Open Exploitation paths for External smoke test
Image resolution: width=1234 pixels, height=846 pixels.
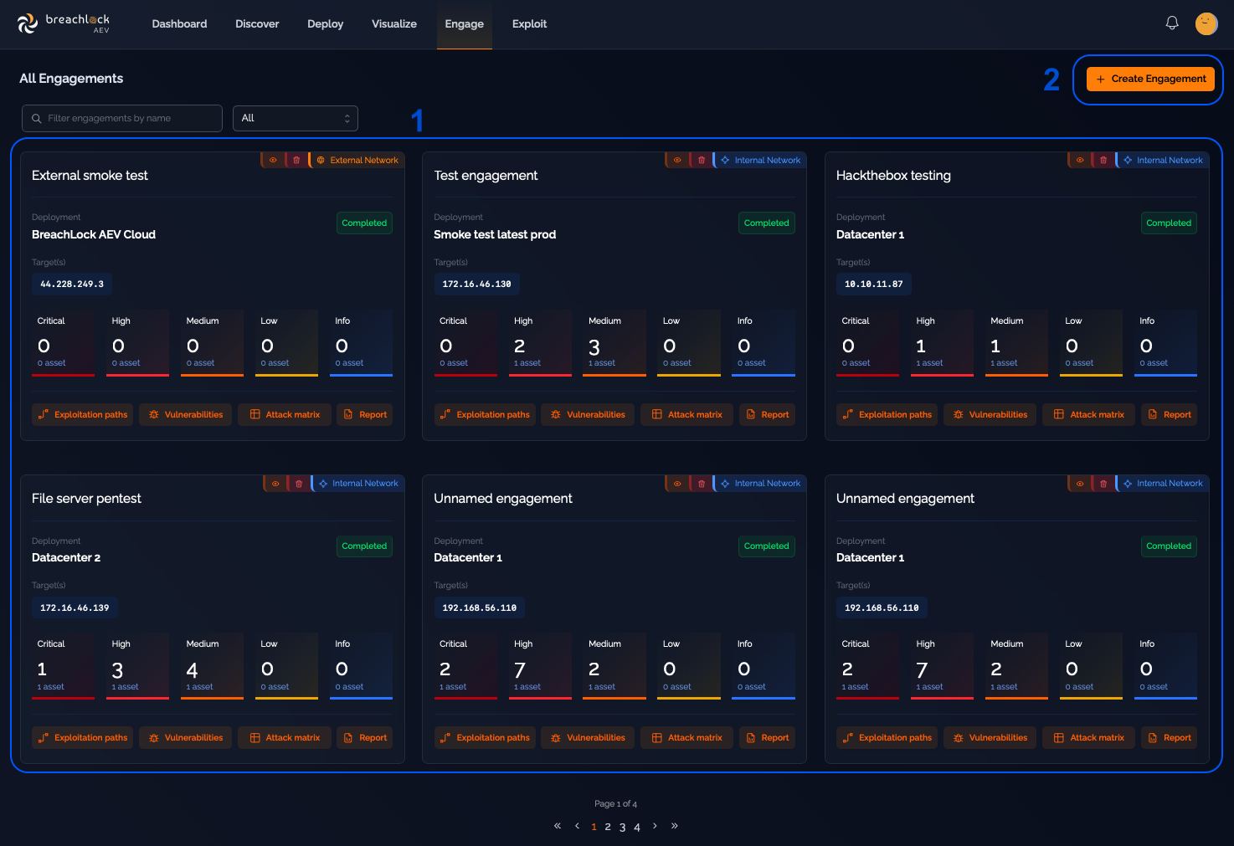click(x=82, y=414)
